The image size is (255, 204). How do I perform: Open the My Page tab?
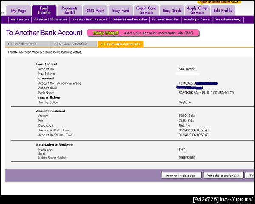click(x=19, y=11)
